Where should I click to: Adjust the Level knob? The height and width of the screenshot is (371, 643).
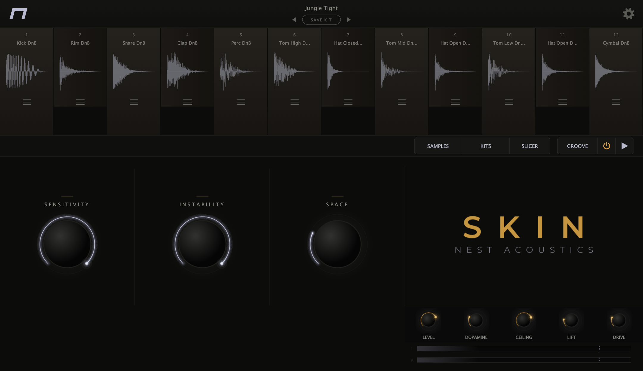point(429,320)
